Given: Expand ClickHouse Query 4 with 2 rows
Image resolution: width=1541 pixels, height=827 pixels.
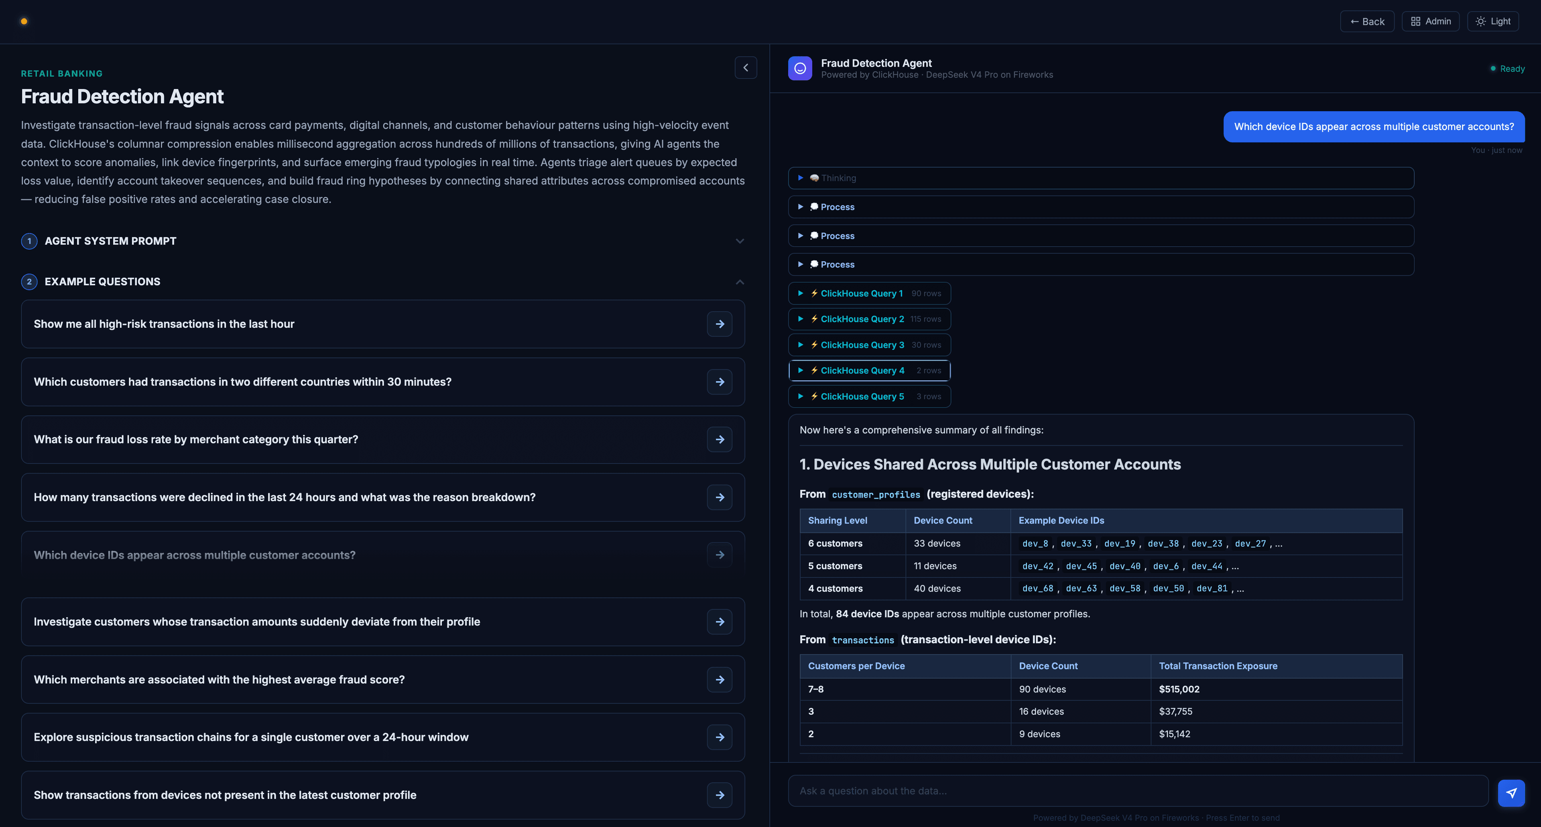Looking at the screenshot, I should [x=869, y=371].
